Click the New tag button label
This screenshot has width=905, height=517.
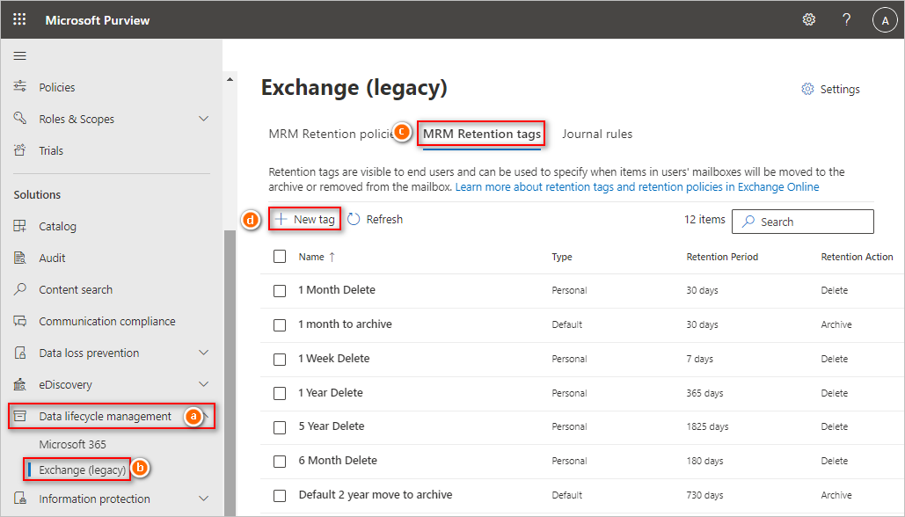tap(314, 219)
